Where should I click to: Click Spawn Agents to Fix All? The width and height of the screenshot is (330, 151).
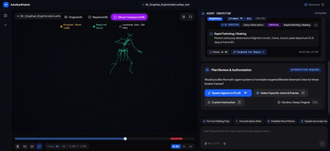pos(228,93)
